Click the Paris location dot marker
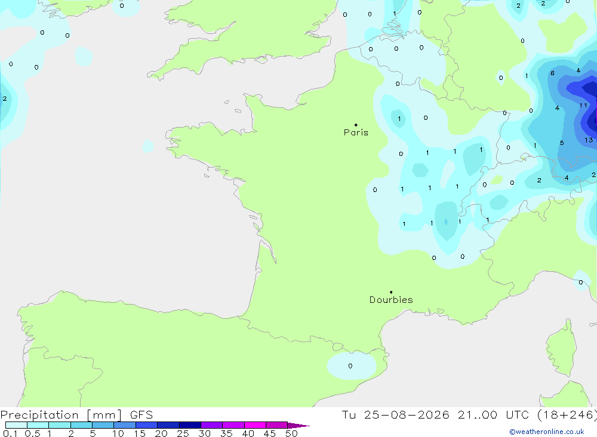Viewport: 597px width, 437px height. (x=356, y=125)
